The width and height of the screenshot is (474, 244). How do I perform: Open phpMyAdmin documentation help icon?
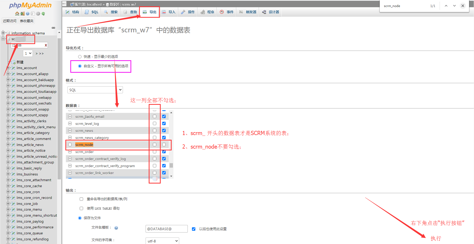click(x=28, y=14)
